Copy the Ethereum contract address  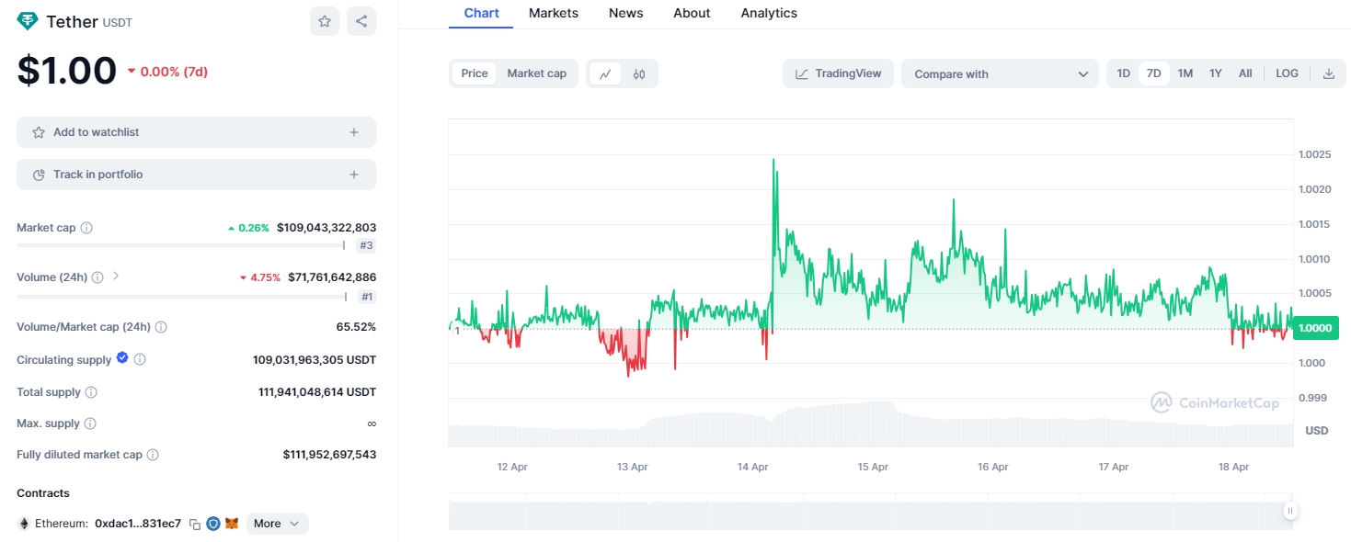click(x=195, y=524)
